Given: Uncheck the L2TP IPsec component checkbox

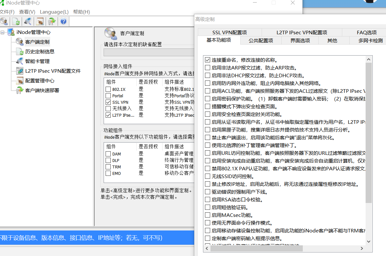Looking at the screenshot, I should click(x=108, y=115).
